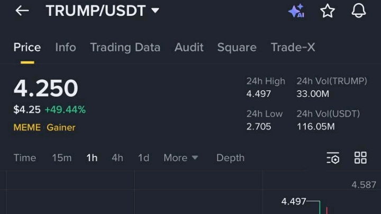The image size is (381, 214).
Task: Click the dropdown arrow beside TRUMP/USDT
Action: [155, 11]
